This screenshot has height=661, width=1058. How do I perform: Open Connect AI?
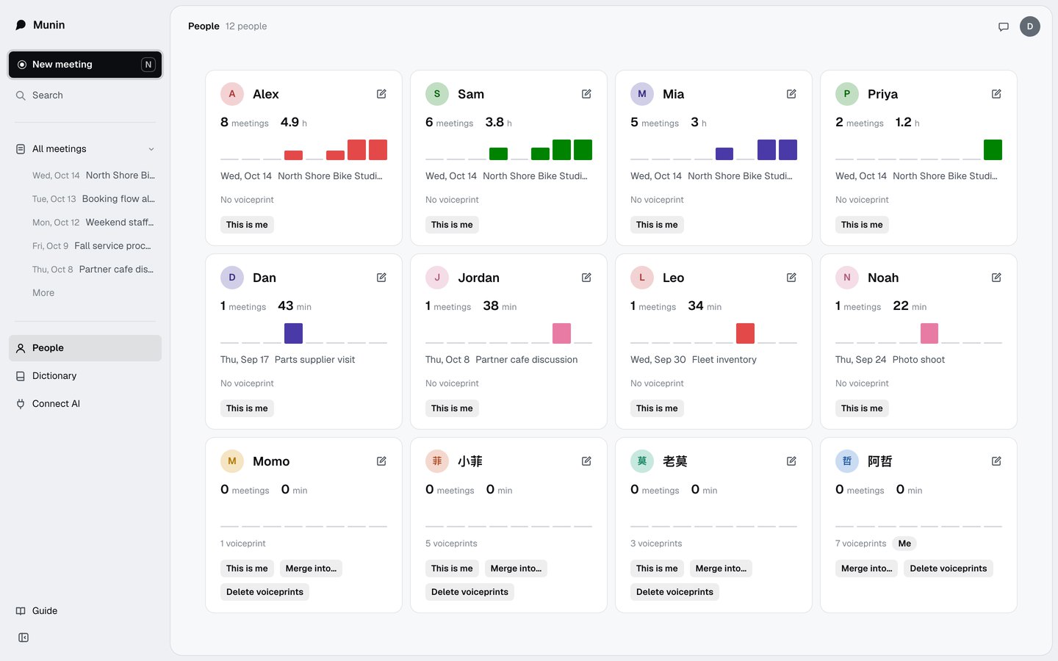click(85, 404)
